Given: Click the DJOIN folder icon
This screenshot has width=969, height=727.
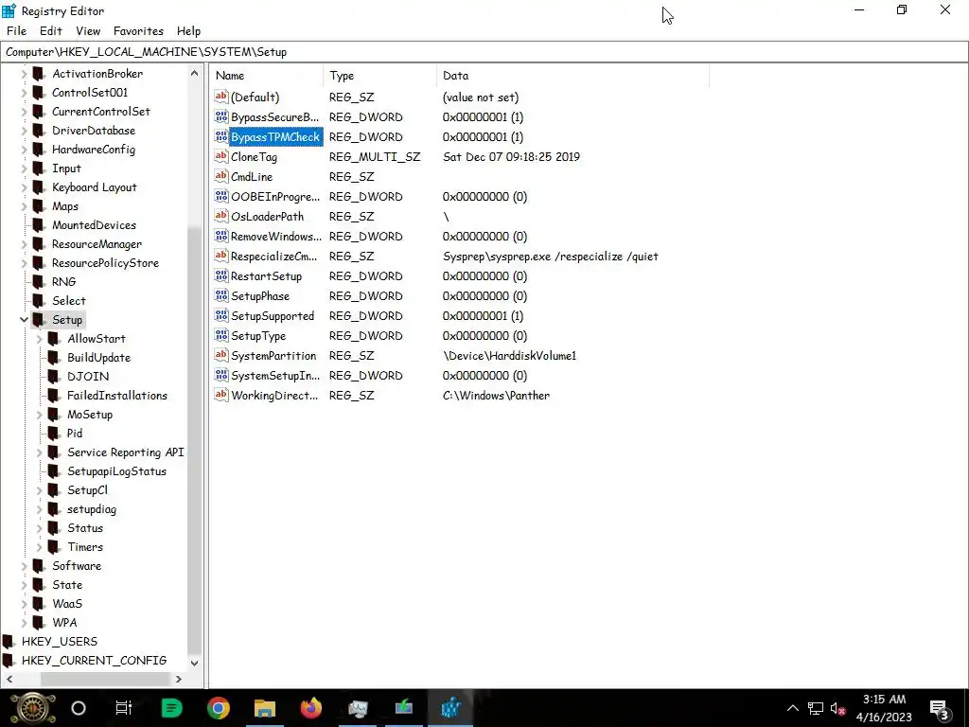Looking at the screenshot, I should point(54,377).
